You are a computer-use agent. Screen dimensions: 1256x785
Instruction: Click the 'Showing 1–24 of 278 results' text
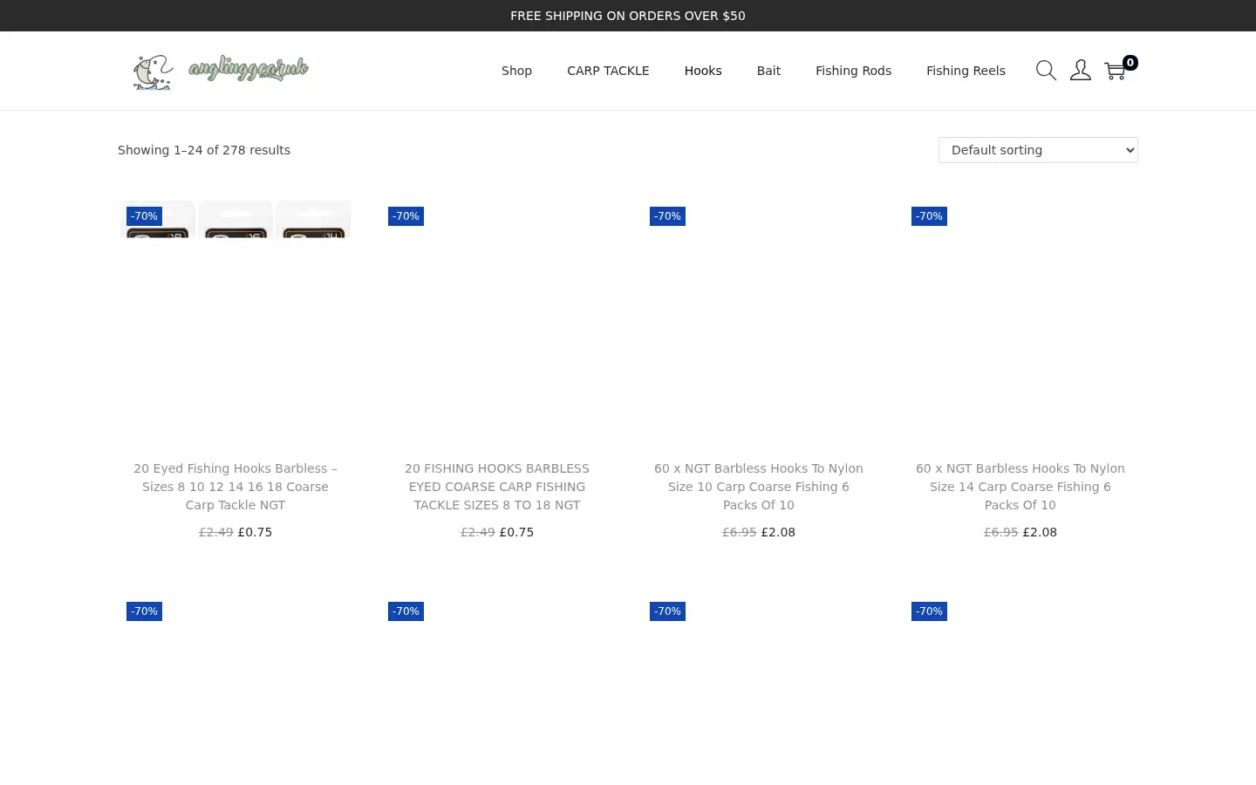pos(204,150)
